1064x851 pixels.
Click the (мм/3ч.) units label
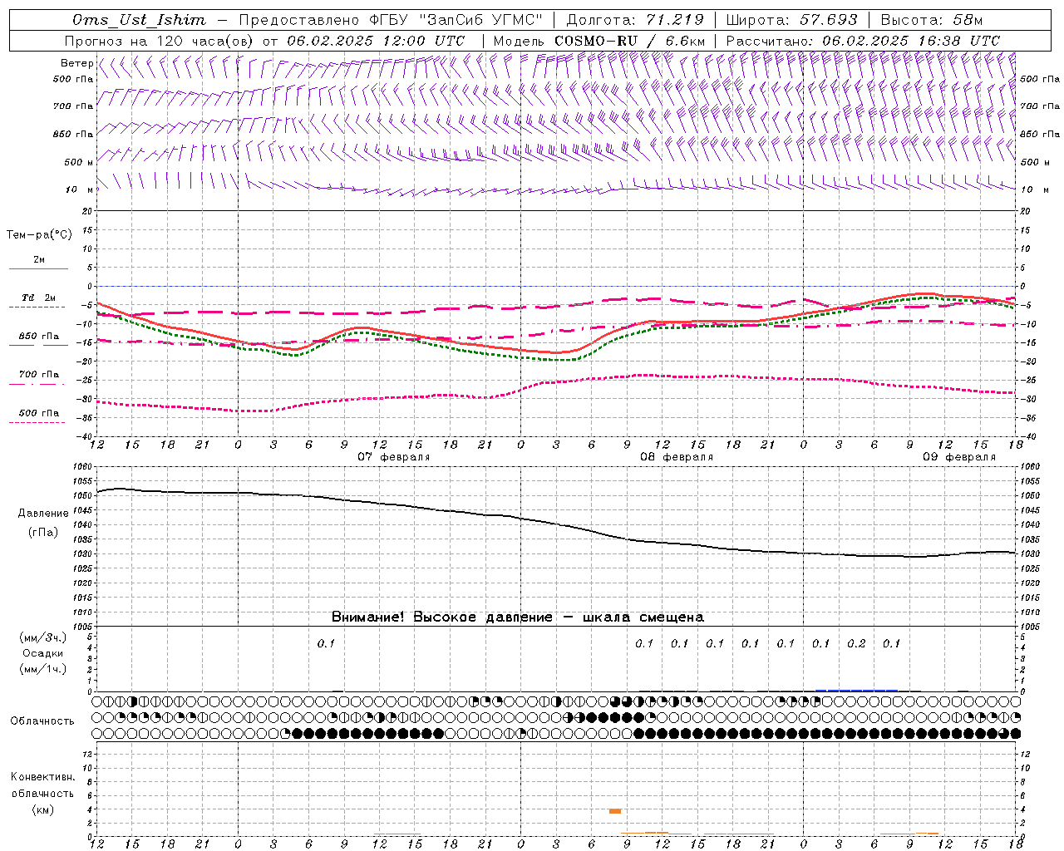pyautogui.click(x=43, y=637)
